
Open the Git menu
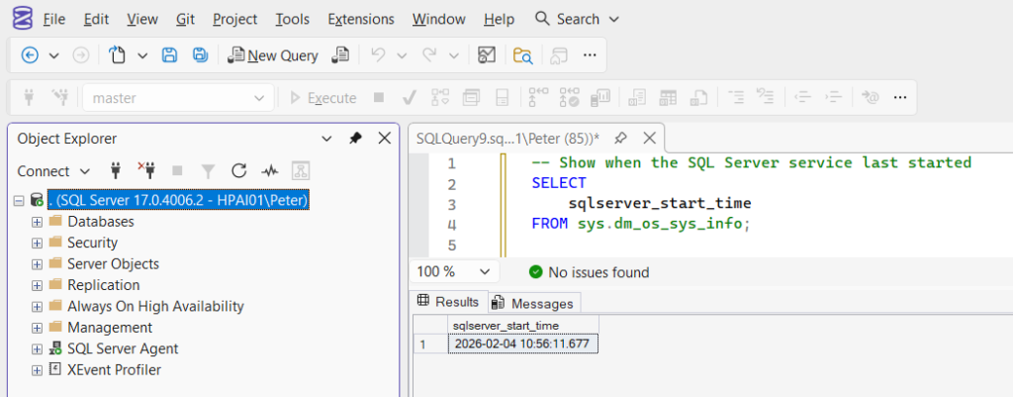click(x=185, y=20)
